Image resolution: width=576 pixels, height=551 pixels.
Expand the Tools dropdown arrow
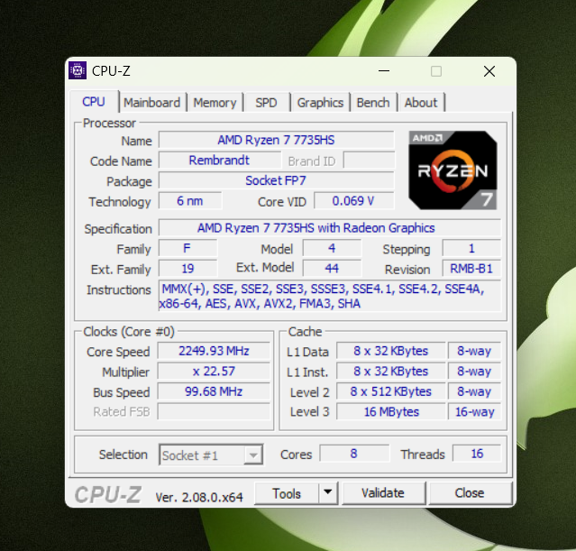click(x=328, y=492)
